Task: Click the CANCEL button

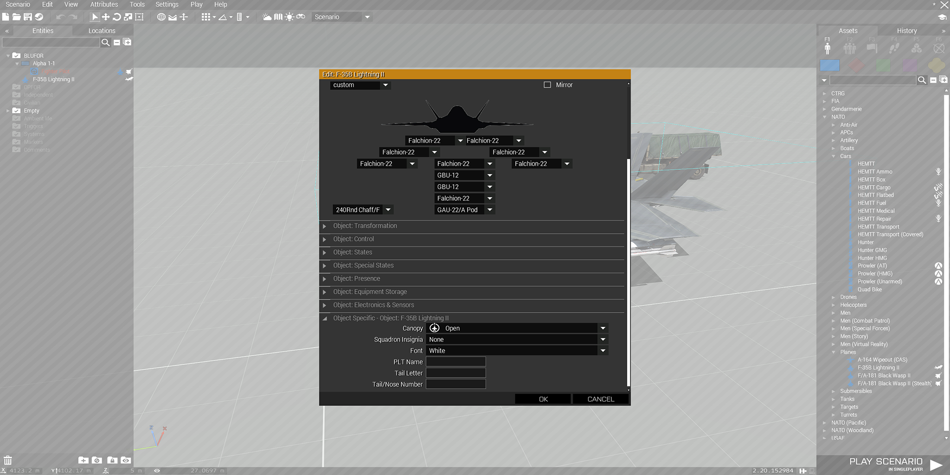Action: point(600,399)
